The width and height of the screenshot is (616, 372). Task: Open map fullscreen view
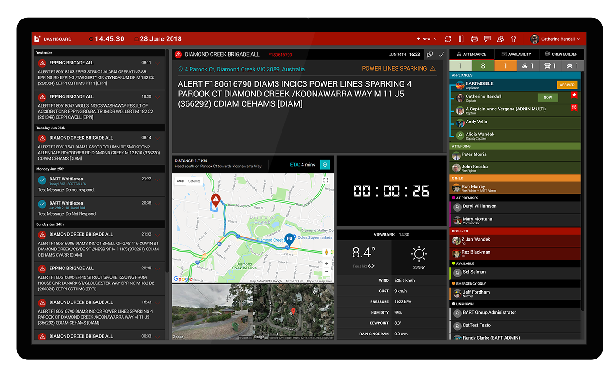(326, 180)
